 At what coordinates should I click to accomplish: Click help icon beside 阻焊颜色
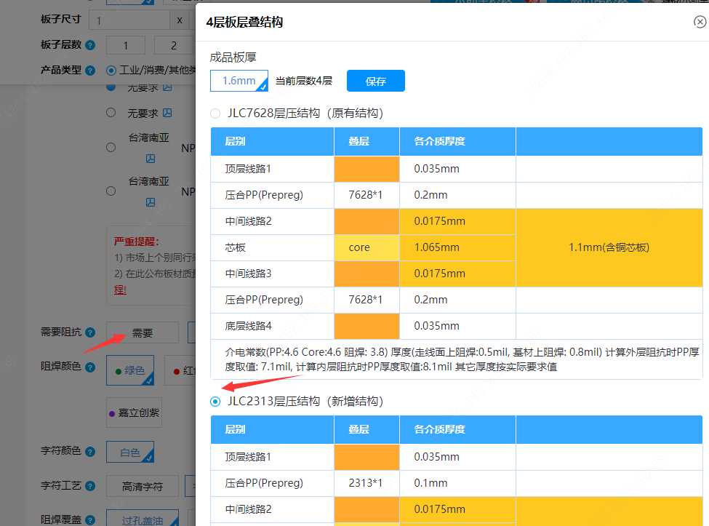click(x=90, y=368)
